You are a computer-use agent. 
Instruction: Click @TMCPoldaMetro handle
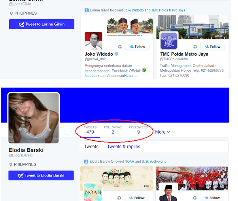tap(174, 59)
